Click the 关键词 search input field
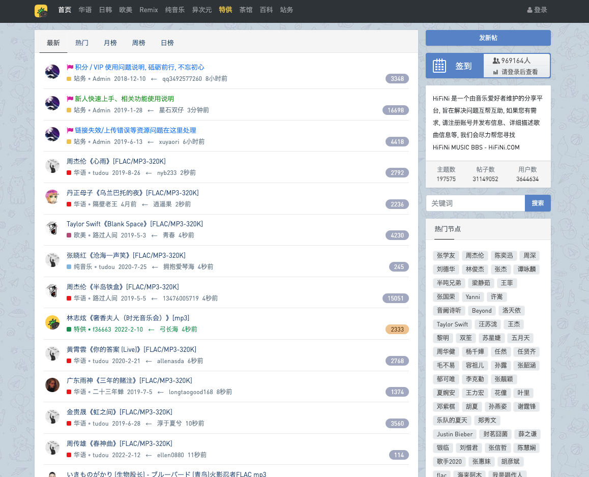Screen dimensions: 589x477 pyautogui.click(x=476, y=203)
